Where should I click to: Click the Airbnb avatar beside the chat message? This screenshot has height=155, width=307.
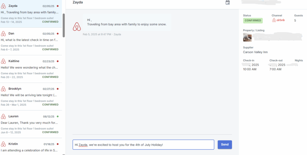point(77,27)
